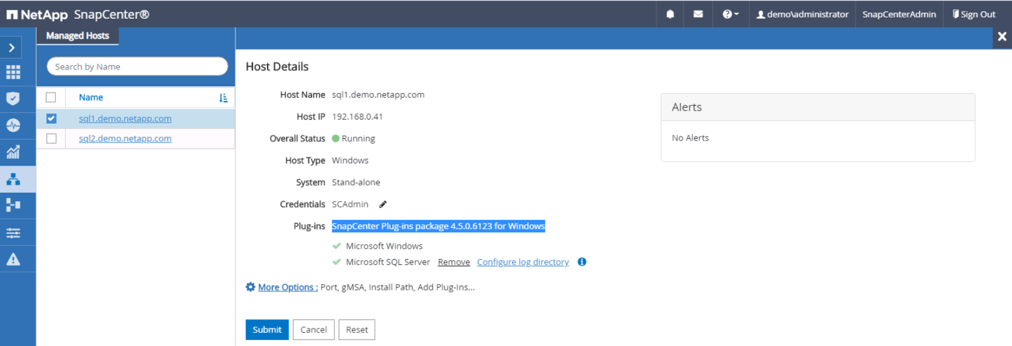Open the Reports chart icon
This screenshot has width=1012, height=346.
13,152
